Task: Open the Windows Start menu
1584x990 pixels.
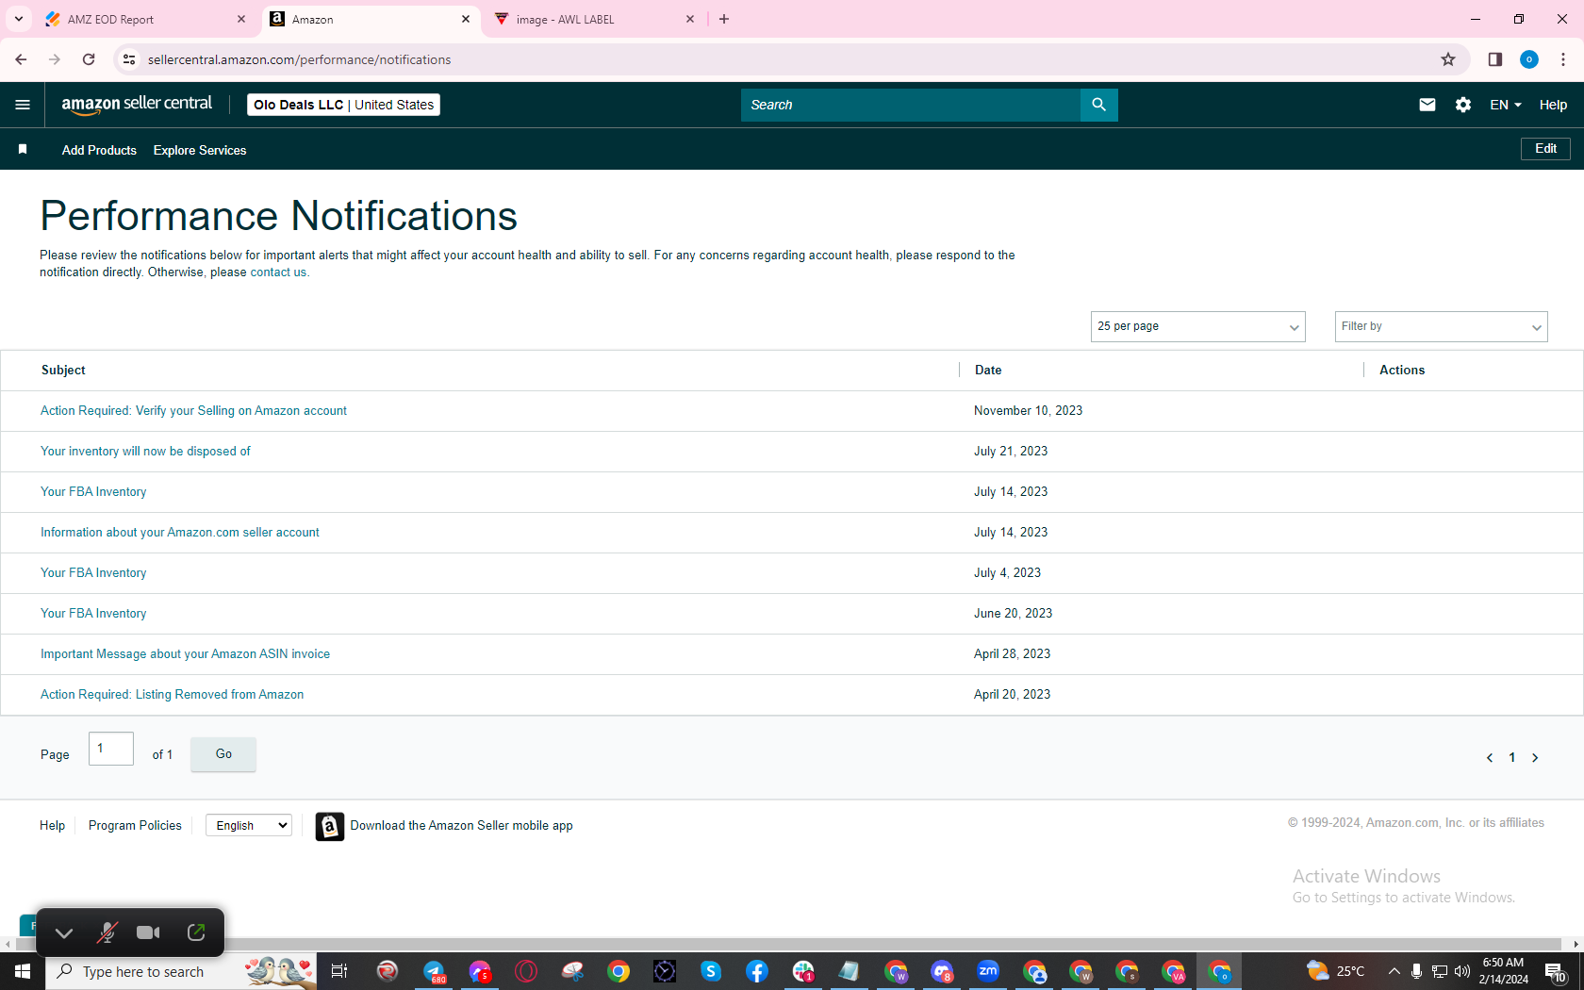Action: 23,971
